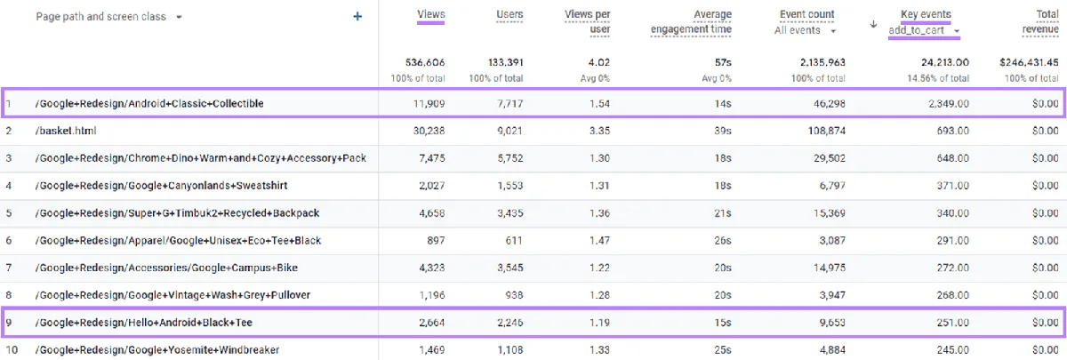Select the Google+Vintage+Wash+Grey+Pullover page path
The width and height of the screenshot is (1067, 360).
pyautogui.click(x=172, y=294)
